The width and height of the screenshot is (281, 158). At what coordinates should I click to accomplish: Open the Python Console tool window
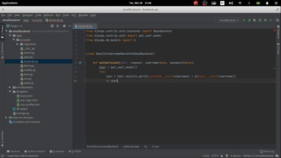click(35, 151)
